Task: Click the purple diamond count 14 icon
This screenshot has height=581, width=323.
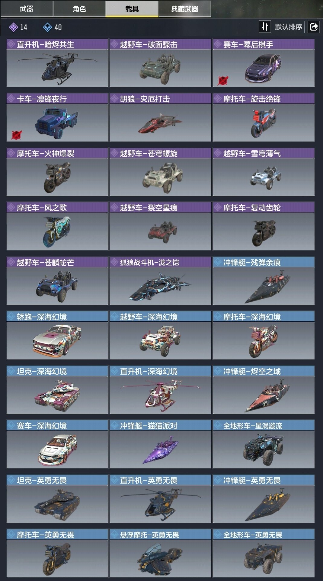Action: pos(13,28)
